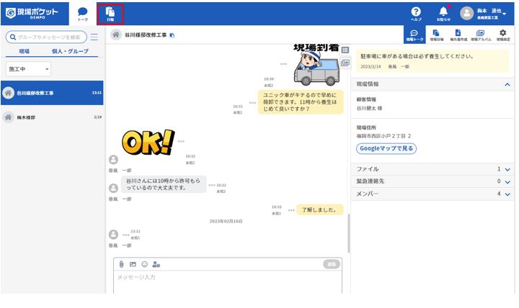519x308 pixels.
Task: Open the お知らせ notification bell
Action: pyautogui.click(x=443, y=14)
